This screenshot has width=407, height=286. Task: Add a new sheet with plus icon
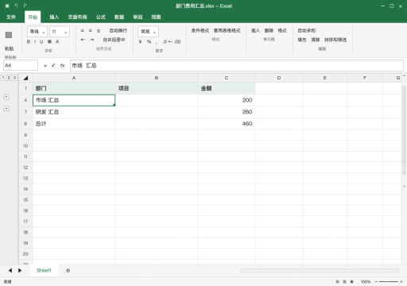tap(68, 270)
